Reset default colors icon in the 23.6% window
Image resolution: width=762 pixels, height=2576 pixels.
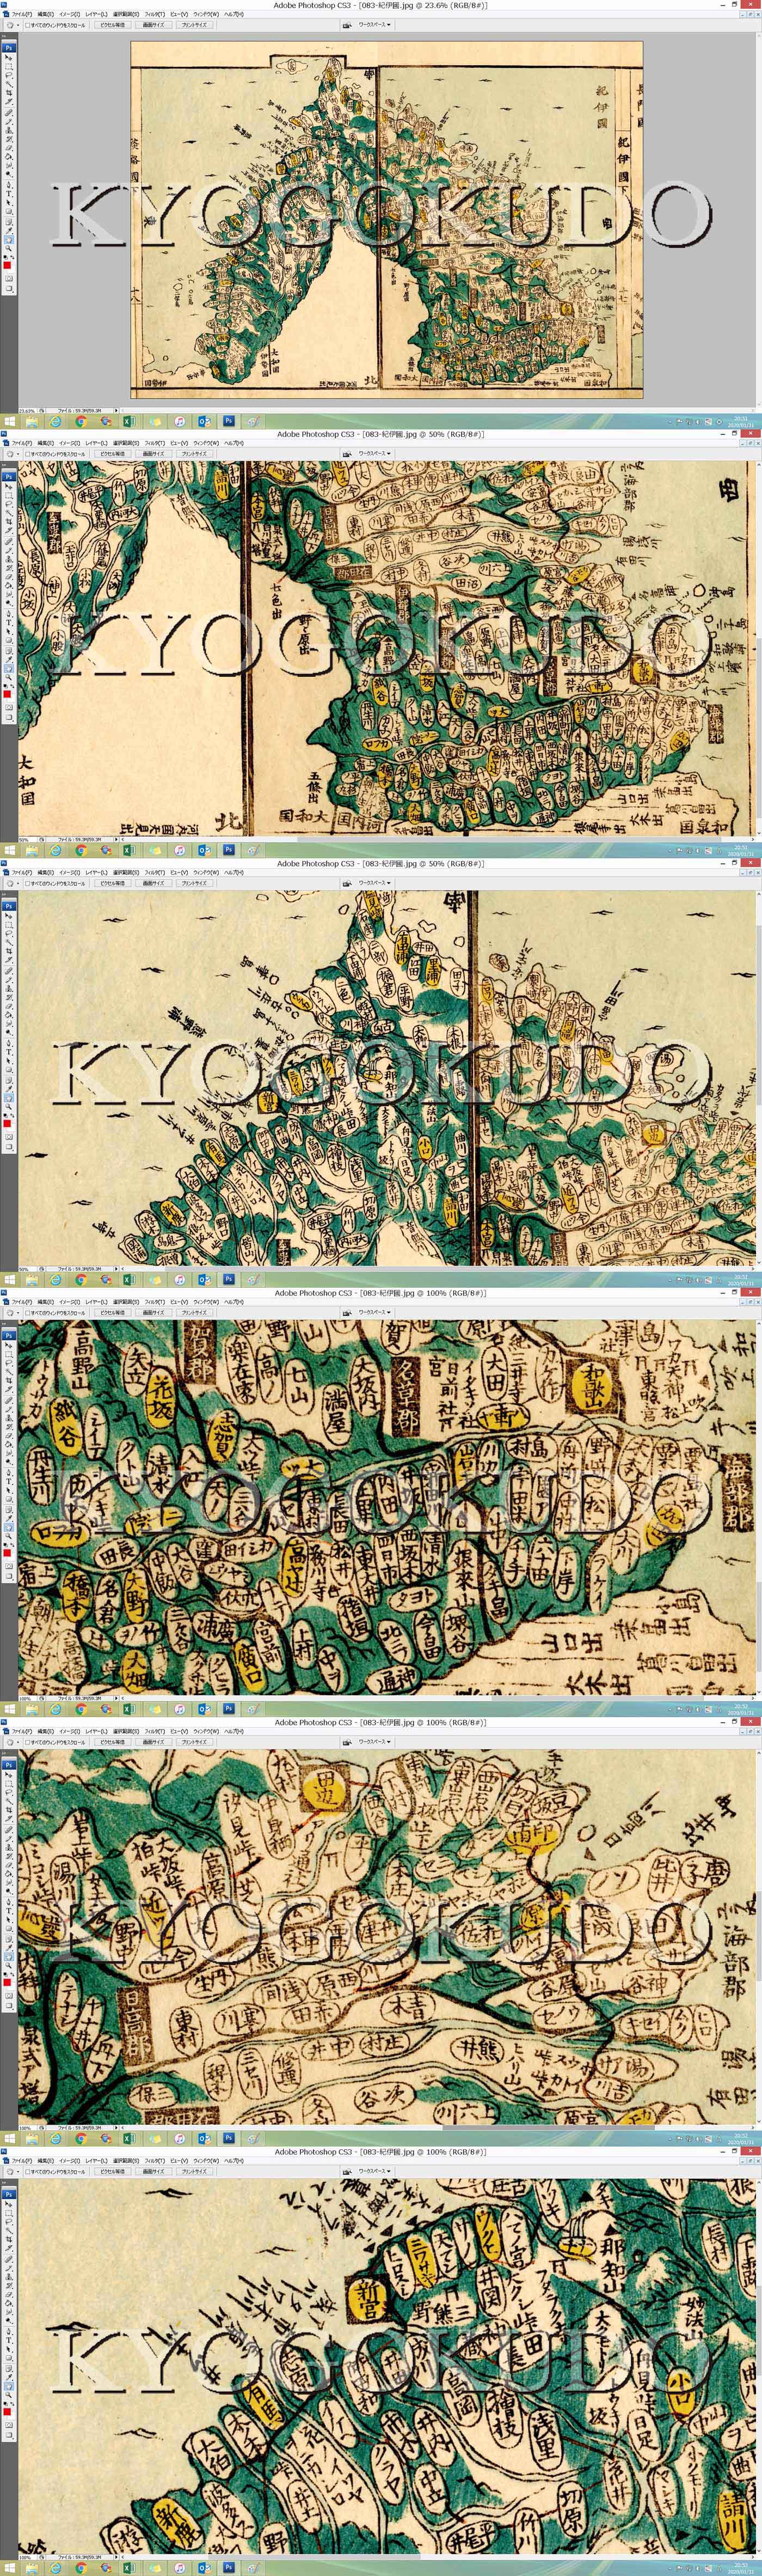pyautogui.click(x=5, y=257)
